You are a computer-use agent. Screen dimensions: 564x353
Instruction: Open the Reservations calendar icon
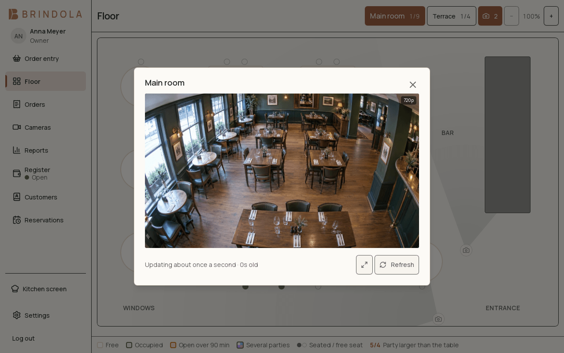click(17, 220)
